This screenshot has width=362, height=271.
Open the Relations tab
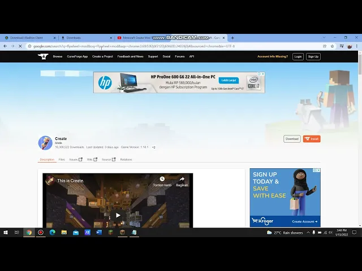126,159
